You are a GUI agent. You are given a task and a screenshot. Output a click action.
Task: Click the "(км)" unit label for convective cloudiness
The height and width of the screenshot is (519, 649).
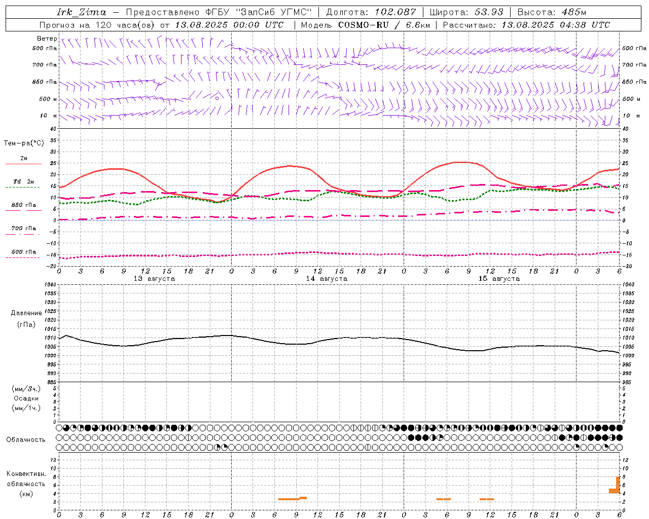pos(26,494)
